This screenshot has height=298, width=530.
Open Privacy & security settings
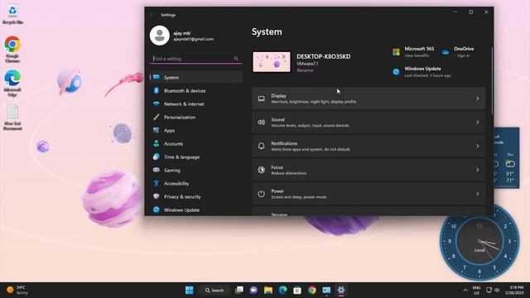(x=196, y=196)
